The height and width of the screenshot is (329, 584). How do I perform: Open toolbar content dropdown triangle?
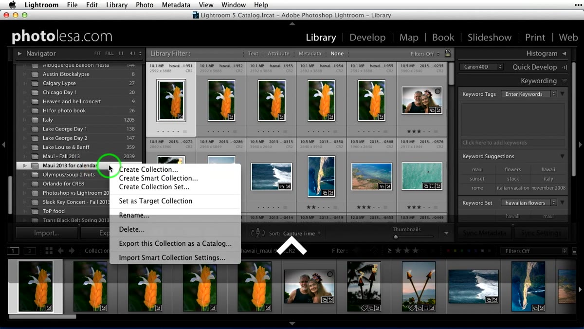pos(446,233)
